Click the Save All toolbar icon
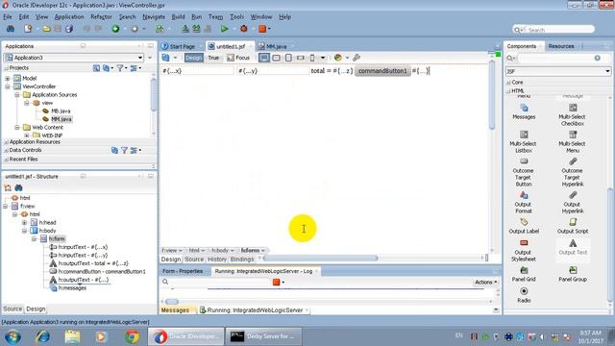This screenshot has width=615, height=346. 69,29
